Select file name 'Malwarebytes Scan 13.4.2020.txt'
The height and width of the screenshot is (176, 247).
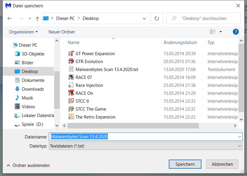[x=107, y=69]
